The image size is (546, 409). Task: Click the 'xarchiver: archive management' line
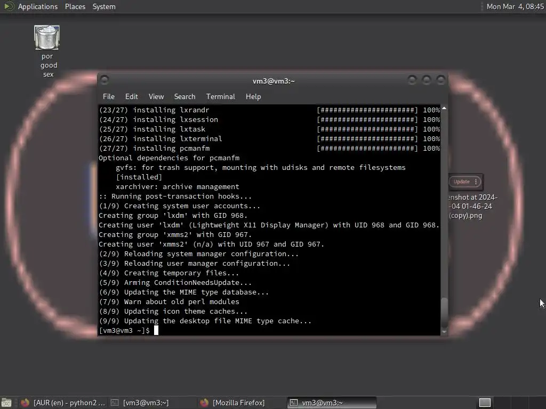coord(178,186)
